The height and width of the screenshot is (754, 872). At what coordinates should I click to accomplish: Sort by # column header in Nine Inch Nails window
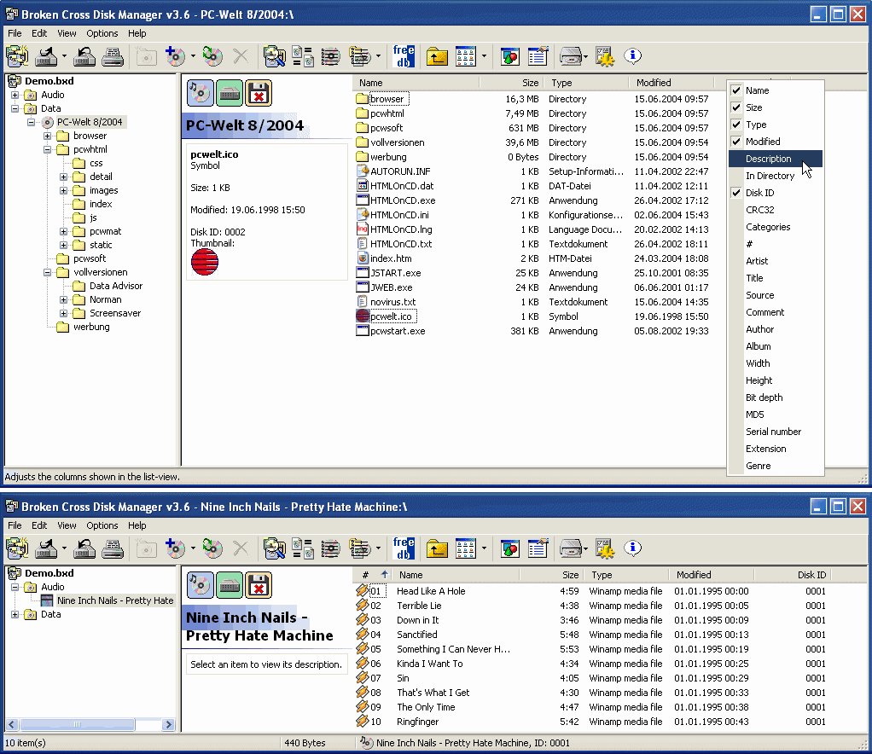click(x=373, y=575)
